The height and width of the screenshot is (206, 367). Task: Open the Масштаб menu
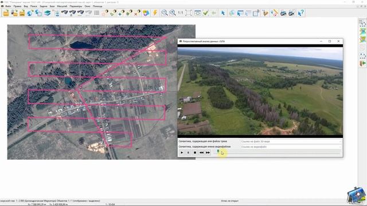pyautogui.click(x=62, y=6)
